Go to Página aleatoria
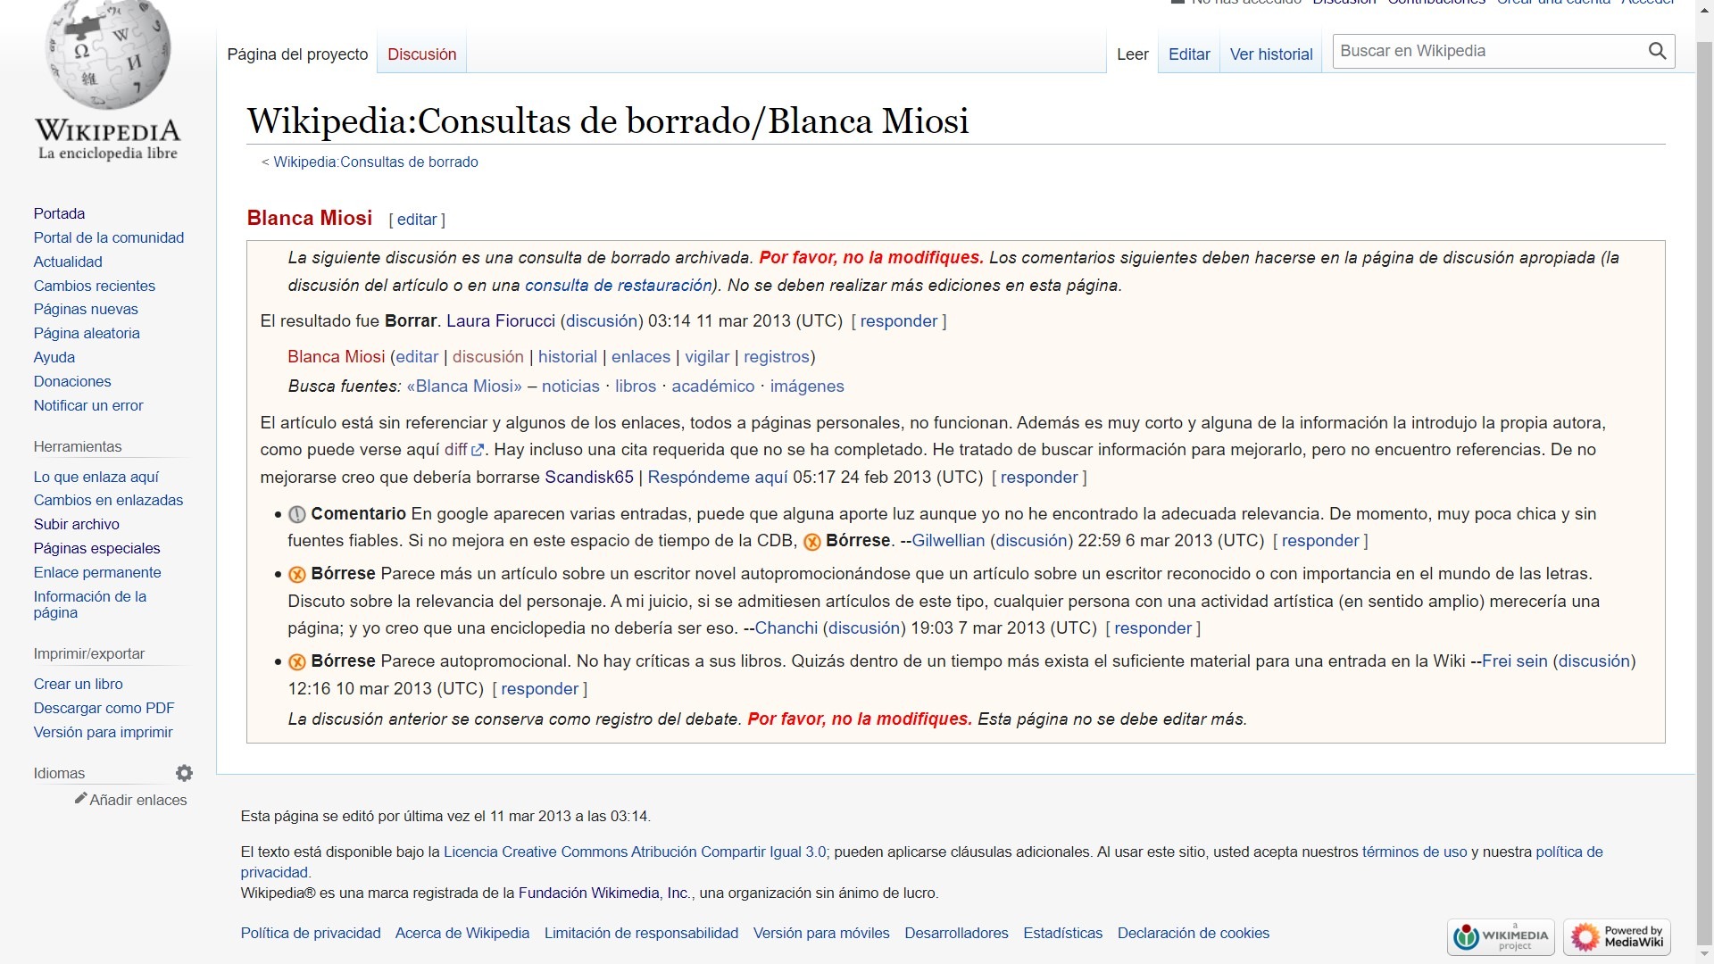The width and height of the screenshot is (1714, 964). tap(87, 333)
